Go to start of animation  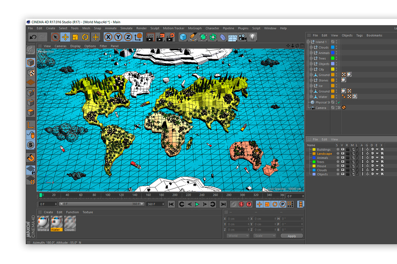click(x=171, y=204)
